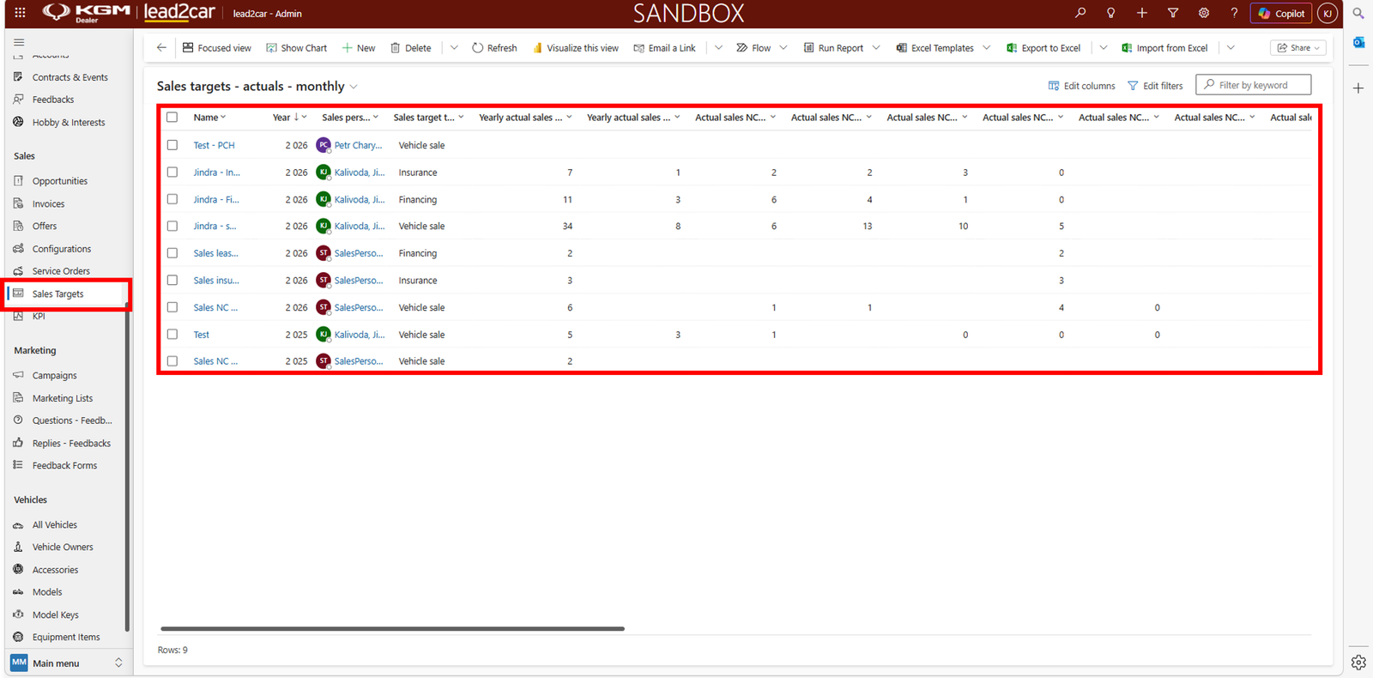Viewport: 1373px width, 678px height.
Task: Go back using the arrow button
Action: click(161, 48)
